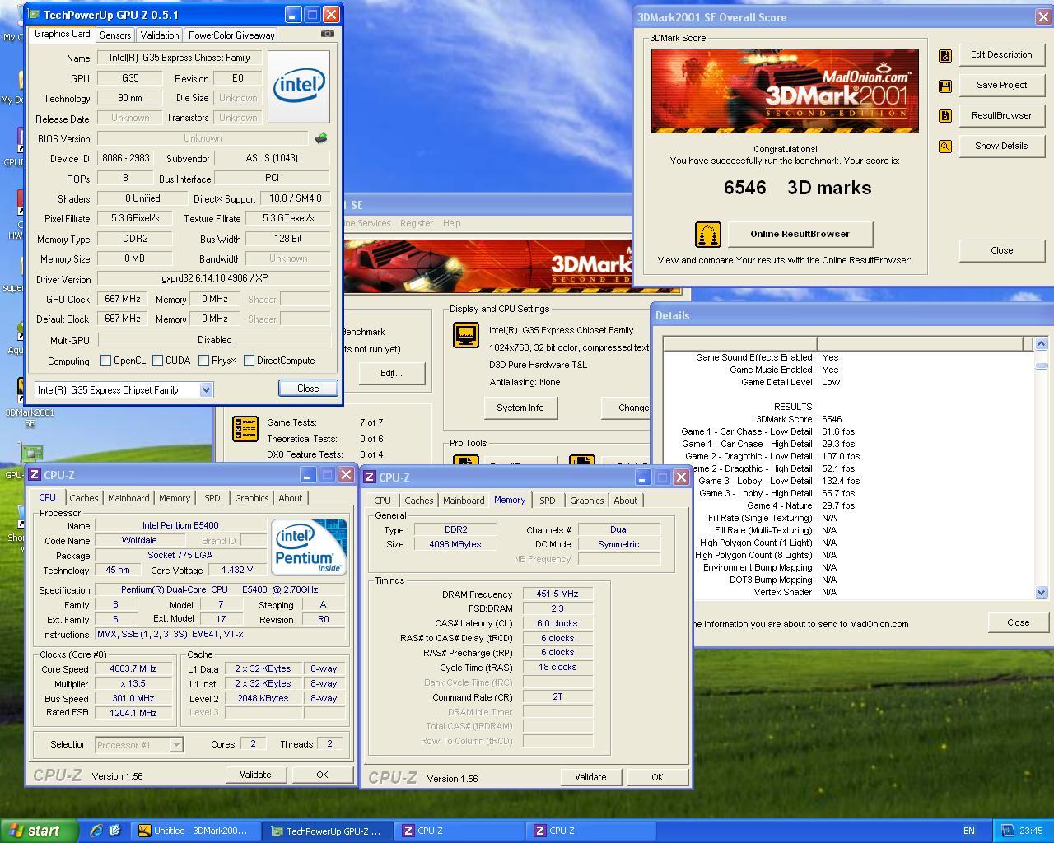Select CPU tab in right CPU-Z window
The height and width of the screenshot is (843, 1054).
coord(383,501)
